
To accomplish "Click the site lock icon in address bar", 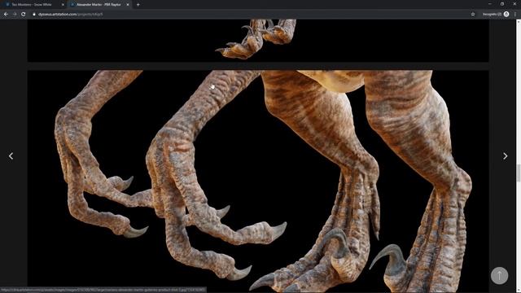I will [34, 15].
